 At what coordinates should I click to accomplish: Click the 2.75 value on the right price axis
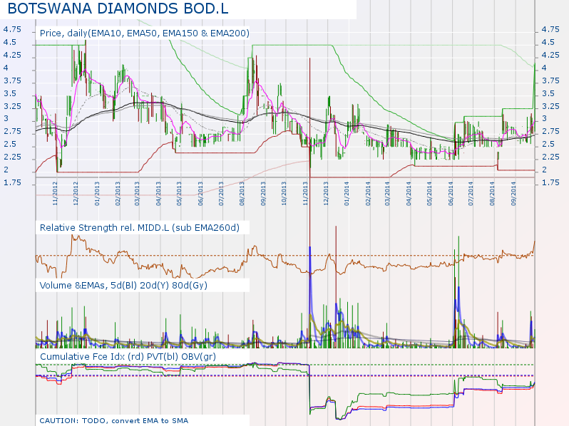[x=550, y=131]
